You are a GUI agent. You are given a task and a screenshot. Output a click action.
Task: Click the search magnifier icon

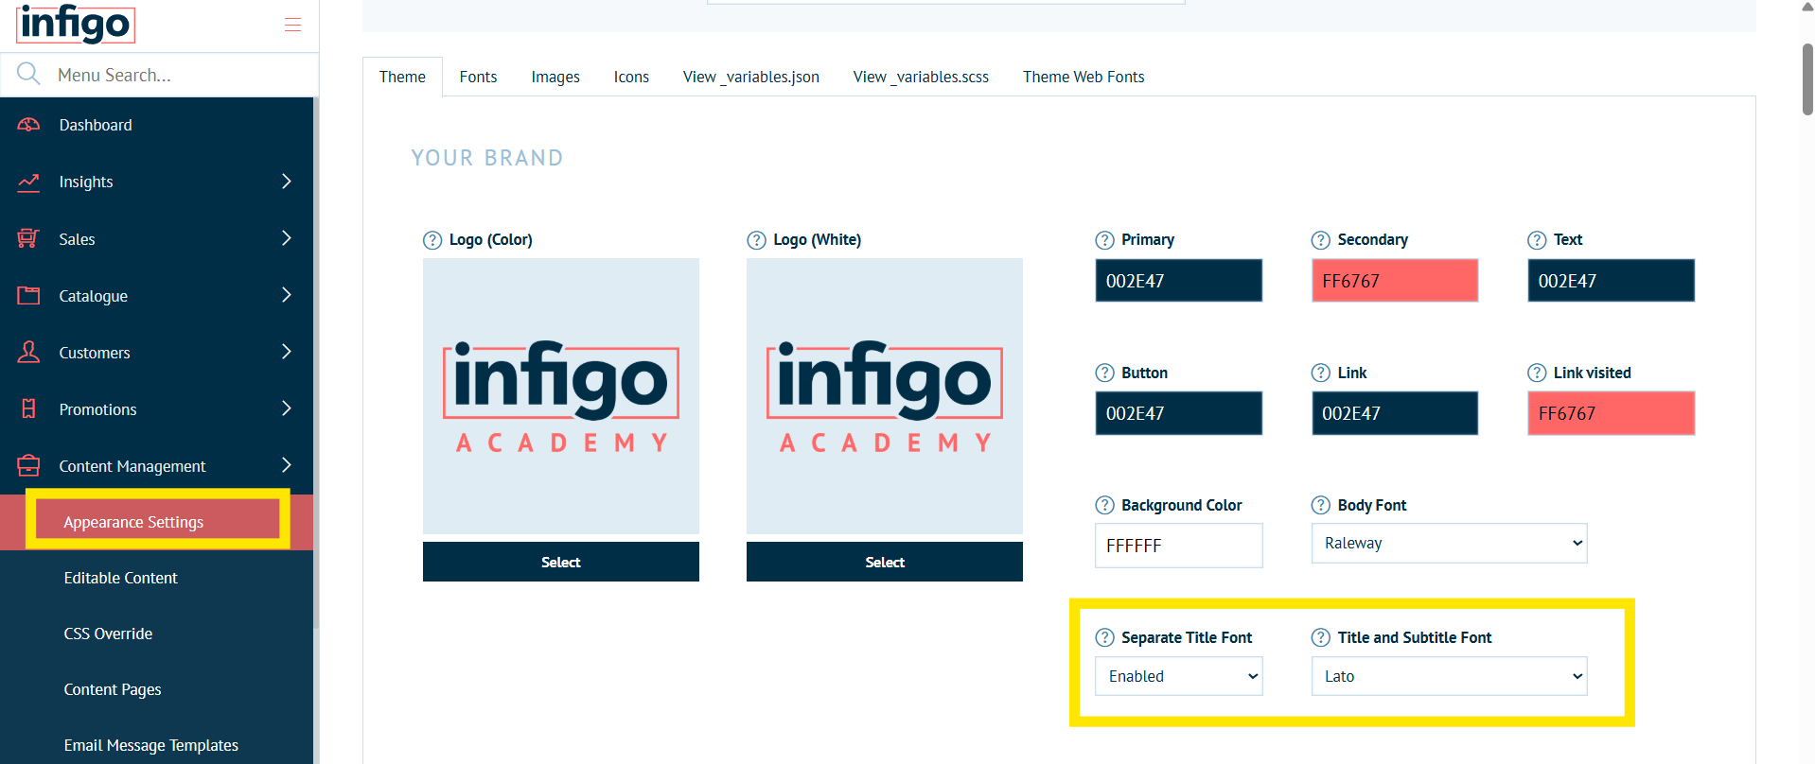[x=28, y=74]
